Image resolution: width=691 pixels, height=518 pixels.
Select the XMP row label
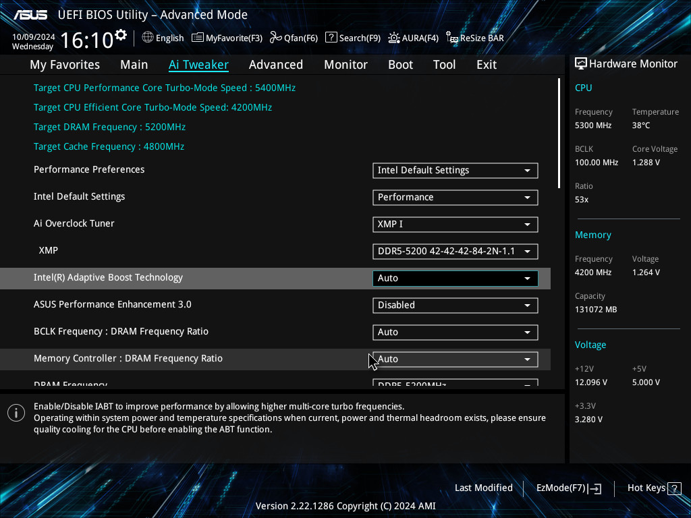(49, 250)
